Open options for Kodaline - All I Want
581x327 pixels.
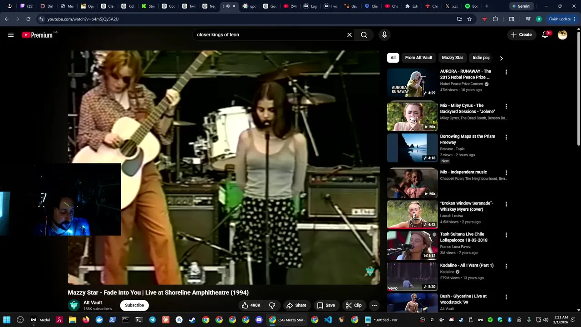[x=506, y=266]
